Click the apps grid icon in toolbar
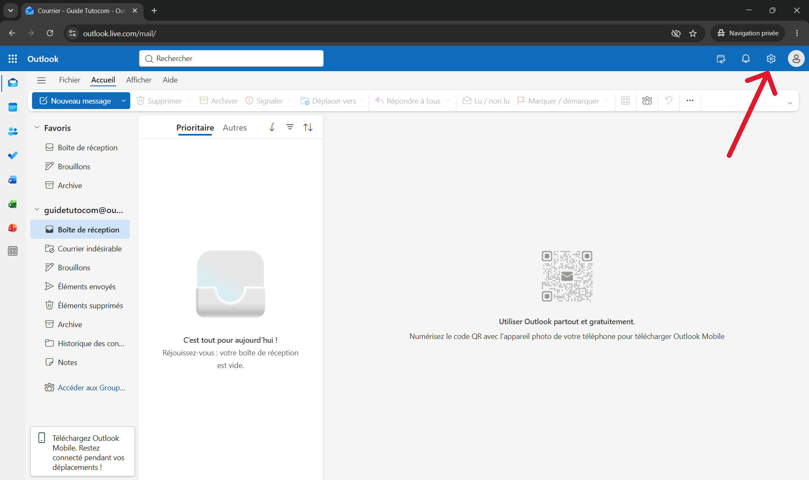Screen dimensions: 809x480 pos(626,101)
